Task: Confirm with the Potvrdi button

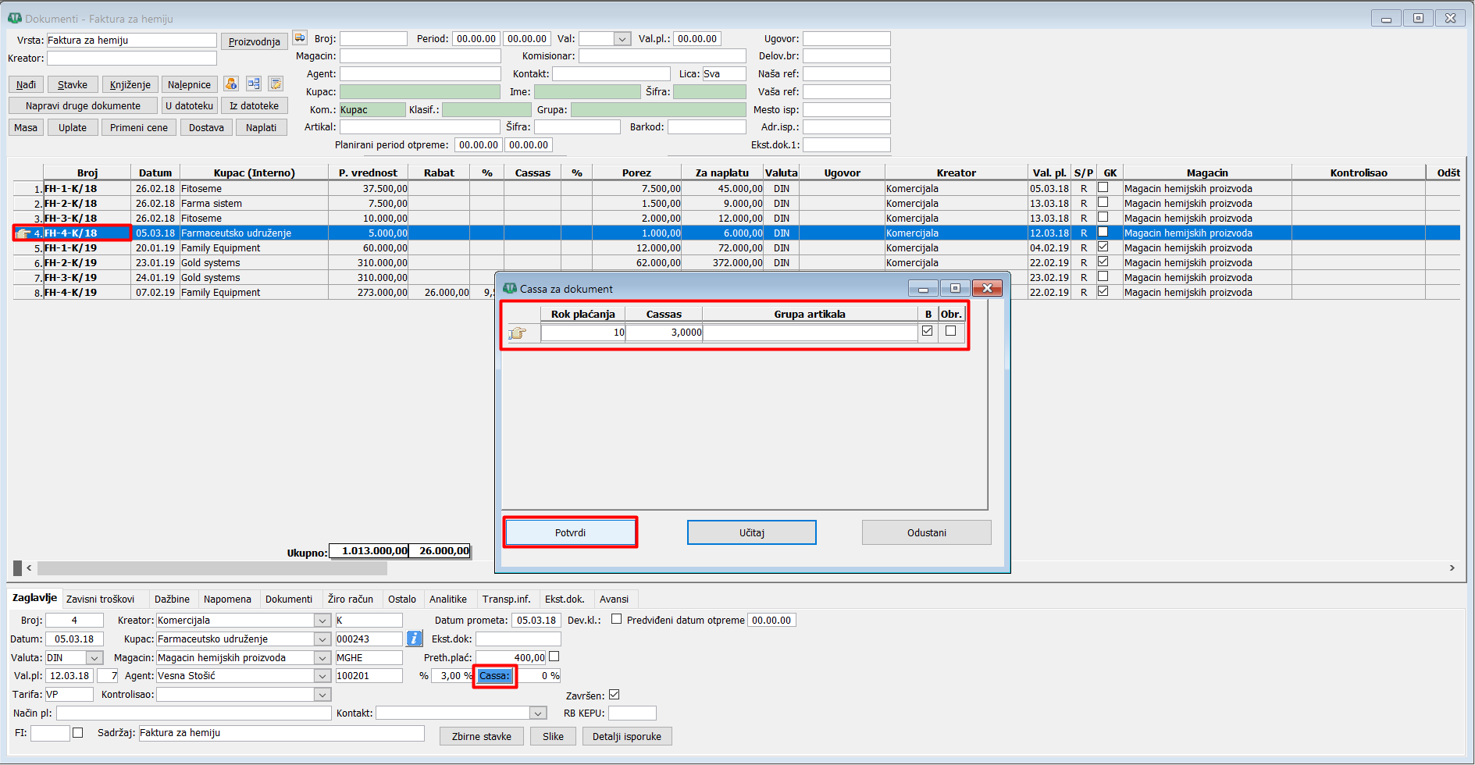Action: [x=570, y=532]
